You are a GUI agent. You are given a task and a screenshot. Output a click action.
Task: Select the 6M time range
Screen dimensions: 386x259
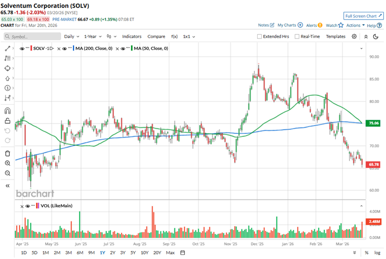(x=80, y=253)
